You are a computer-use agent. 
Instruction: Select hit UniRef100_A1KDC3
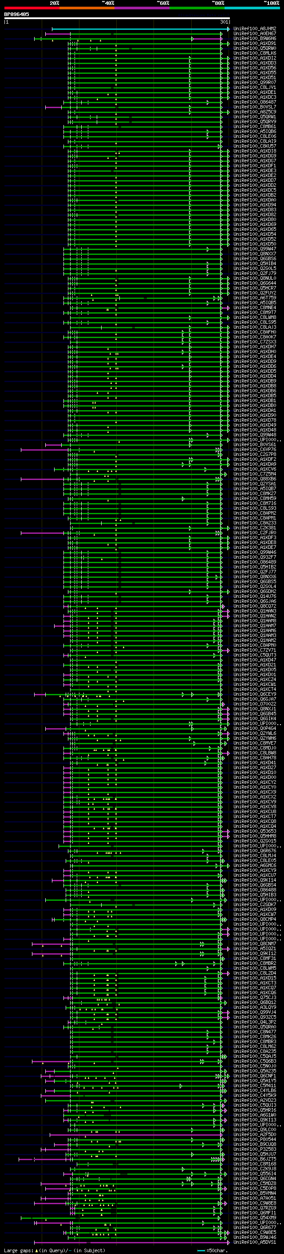click(x=255, y=97)
